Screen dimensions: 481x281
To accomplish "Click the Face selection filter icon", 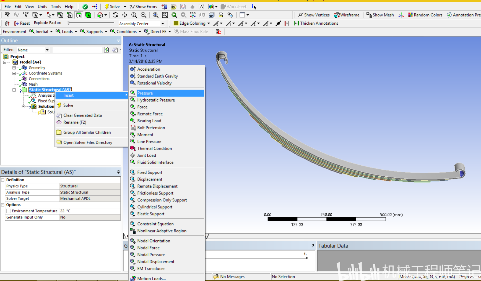I will pyautogui.click(x=79, y=15).
